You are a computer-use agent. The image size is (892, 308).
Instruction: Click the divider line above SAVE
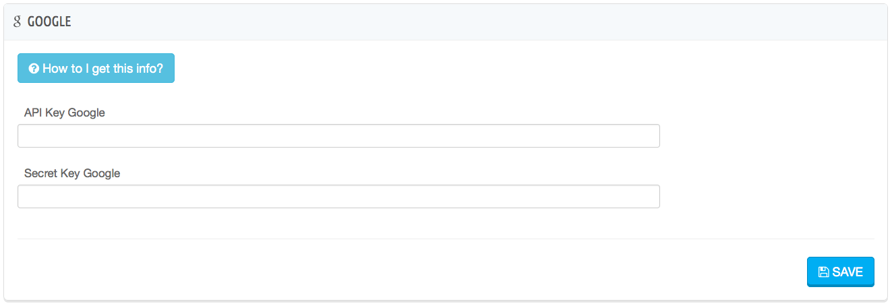[445, 239]
